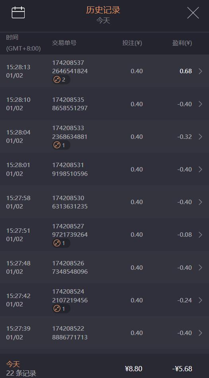Image resolution: width=209 pixels, height=378 pixels.
Task: Expand details arrow for 0.68 profit record
Action: 200,71
